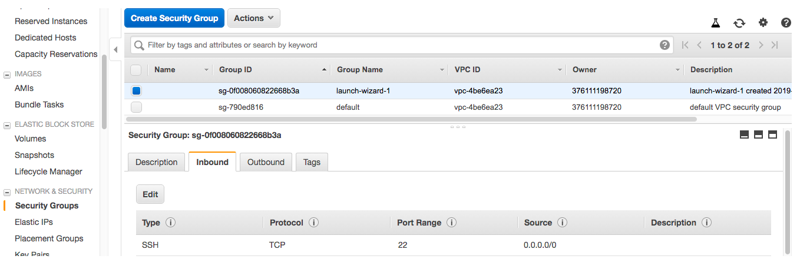The width and height of the screenshot is (800, 259).
Task: Collapse the NETWORK & SECURITY section
Action: pos(7,191)
